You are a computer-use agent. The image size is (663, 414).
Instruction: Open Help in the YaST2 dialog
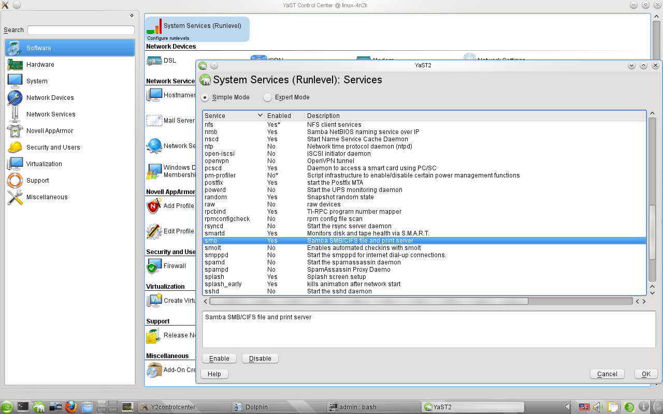point(214,374)
